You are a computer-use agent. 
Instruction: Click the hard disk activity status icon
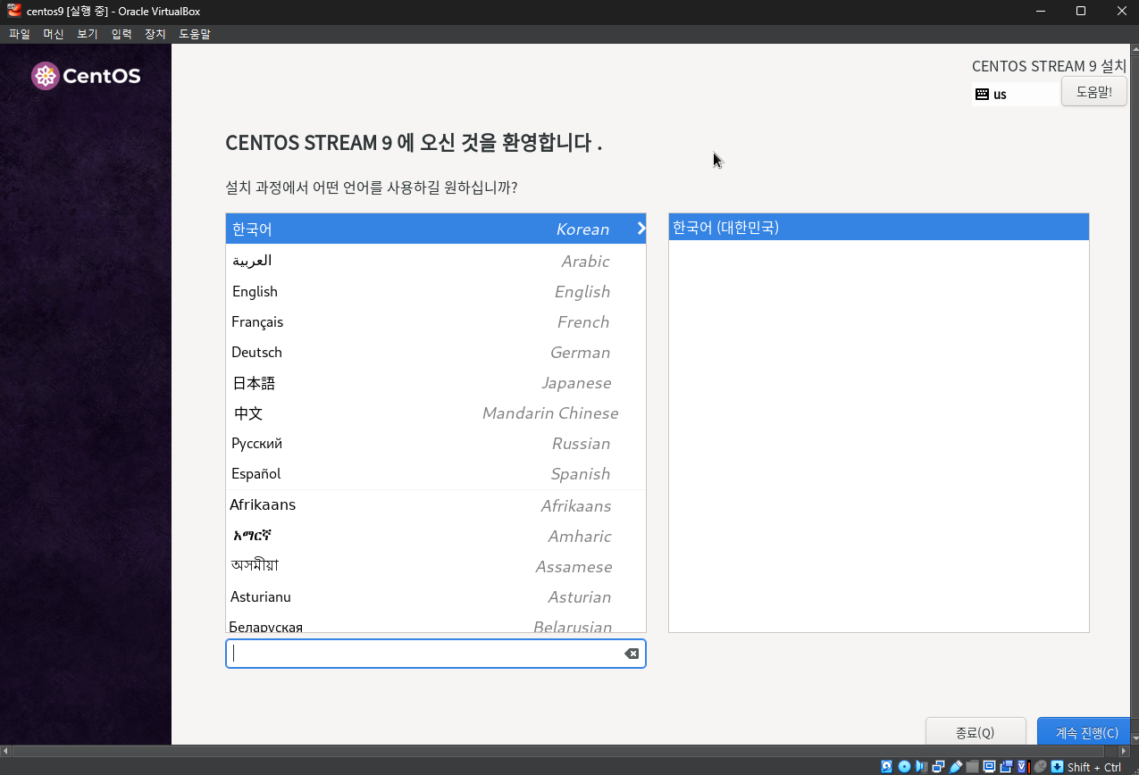point(887,766)
